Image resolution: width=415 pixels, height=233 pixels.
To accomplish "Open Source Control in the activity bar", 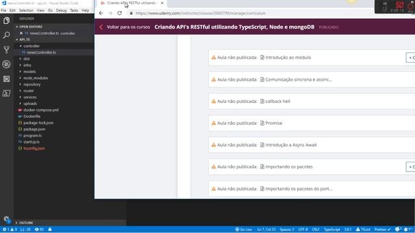I will click(x=6, y=49).
